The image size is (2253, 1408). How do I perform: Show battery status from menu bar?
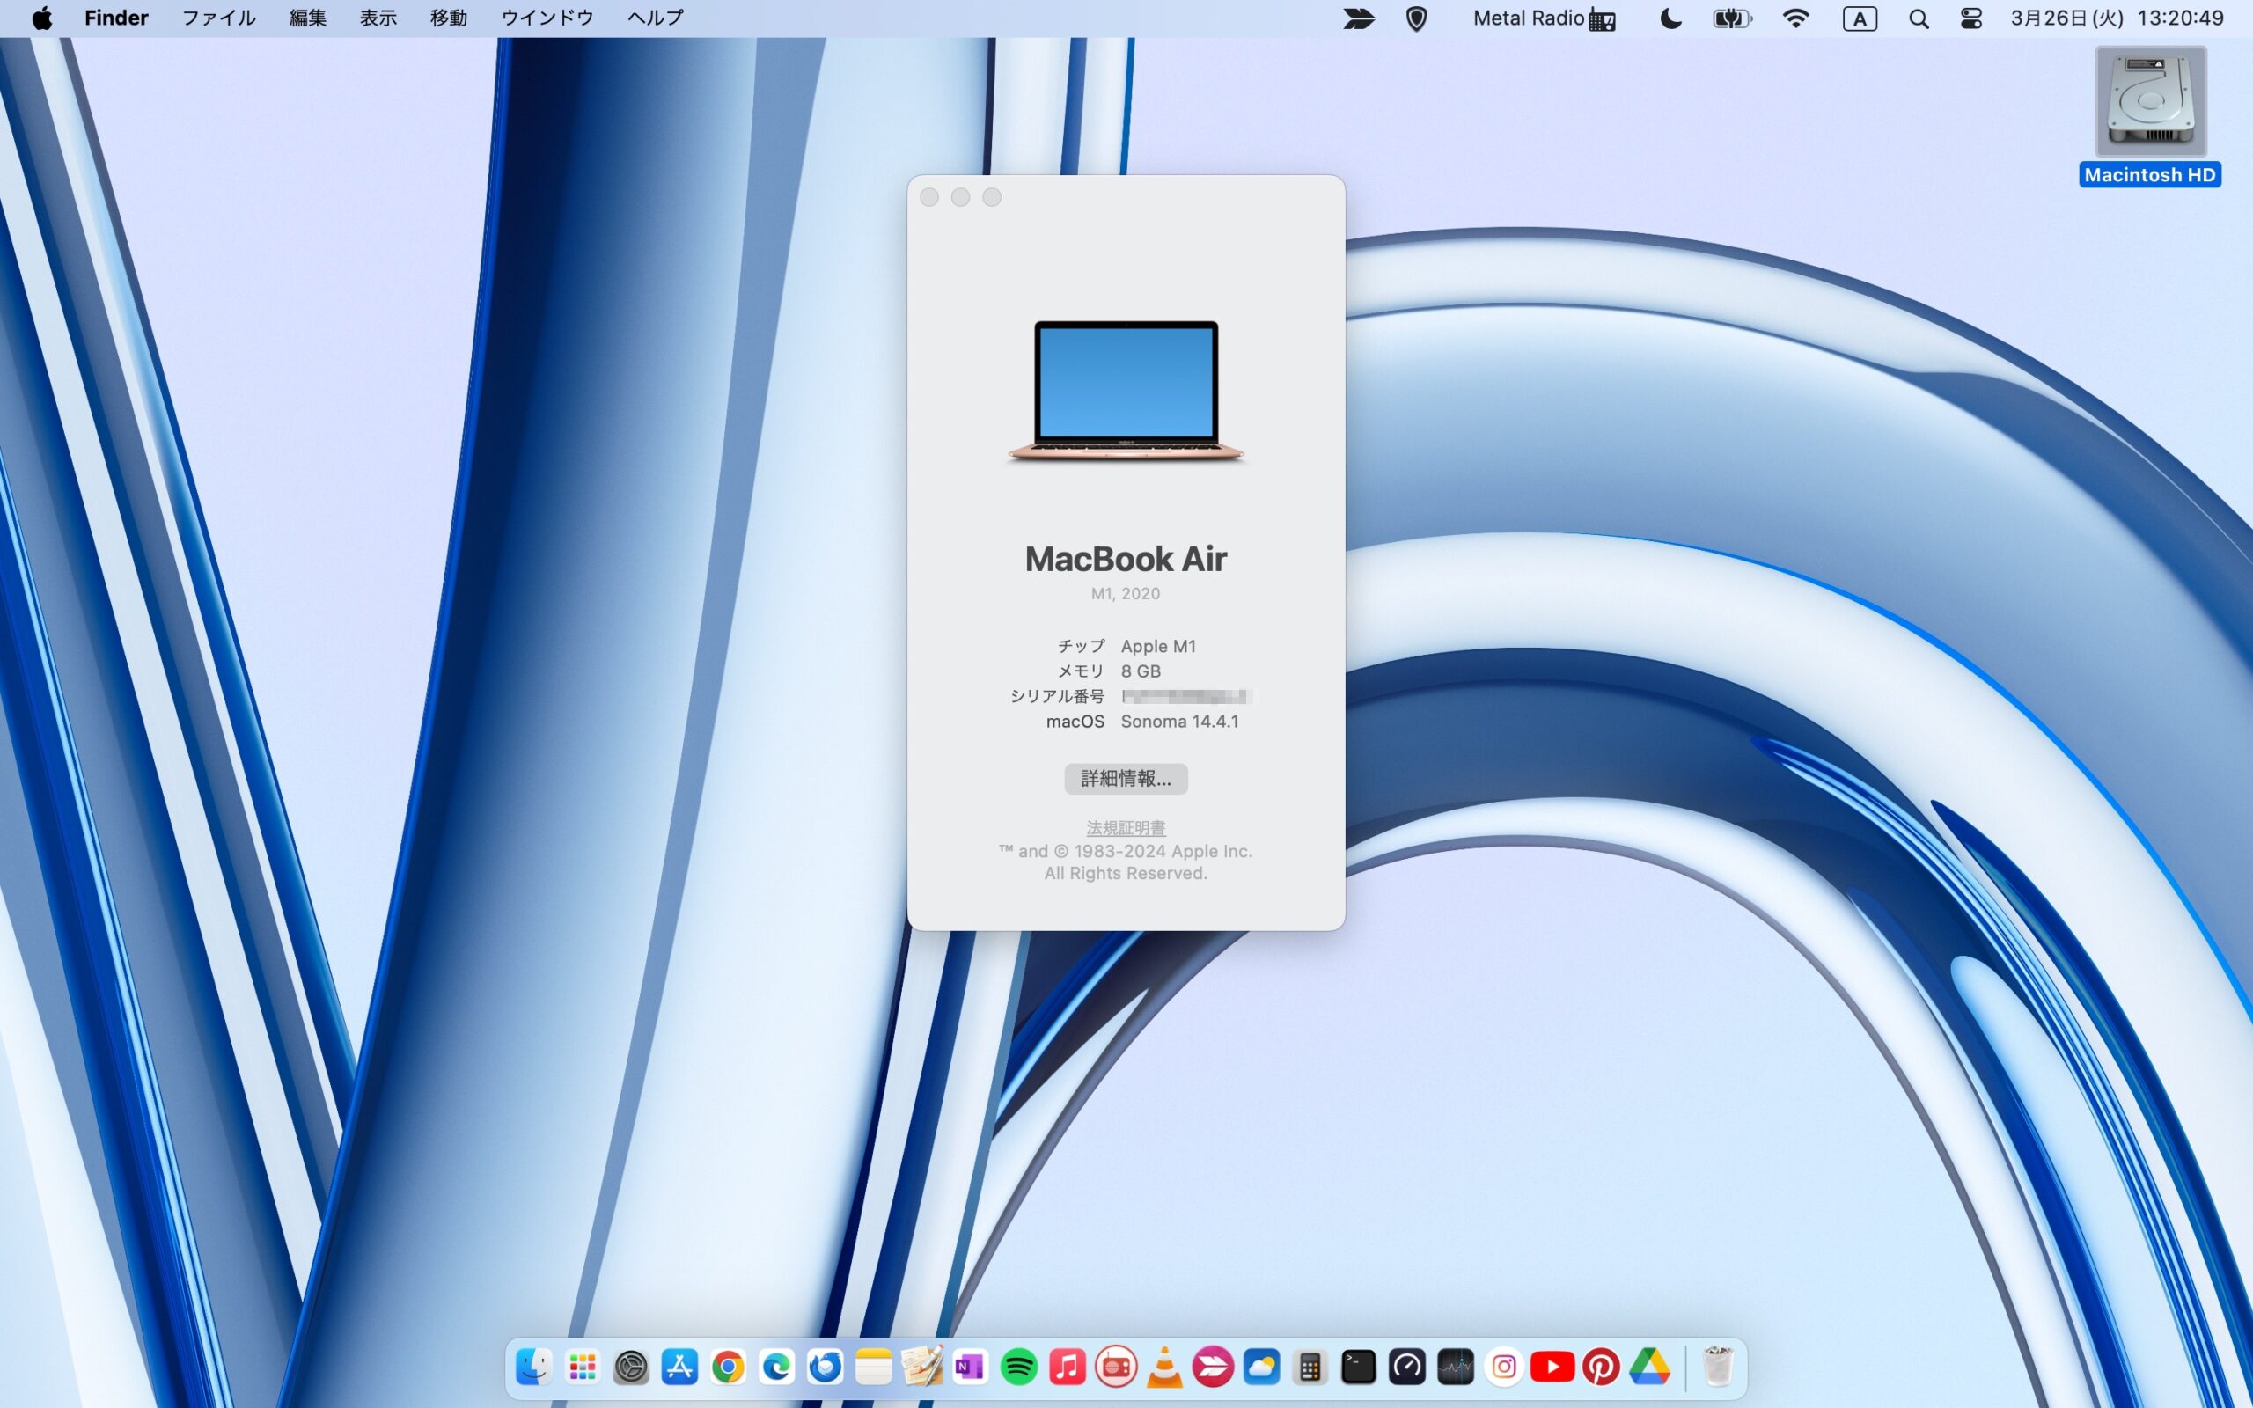(x=1733, y=18)
